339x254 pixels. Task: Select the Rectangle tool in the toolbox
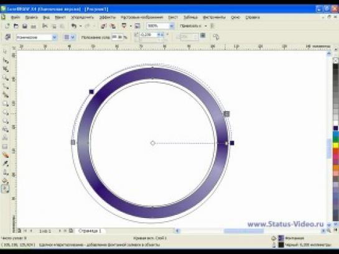(x=6, y=104)
